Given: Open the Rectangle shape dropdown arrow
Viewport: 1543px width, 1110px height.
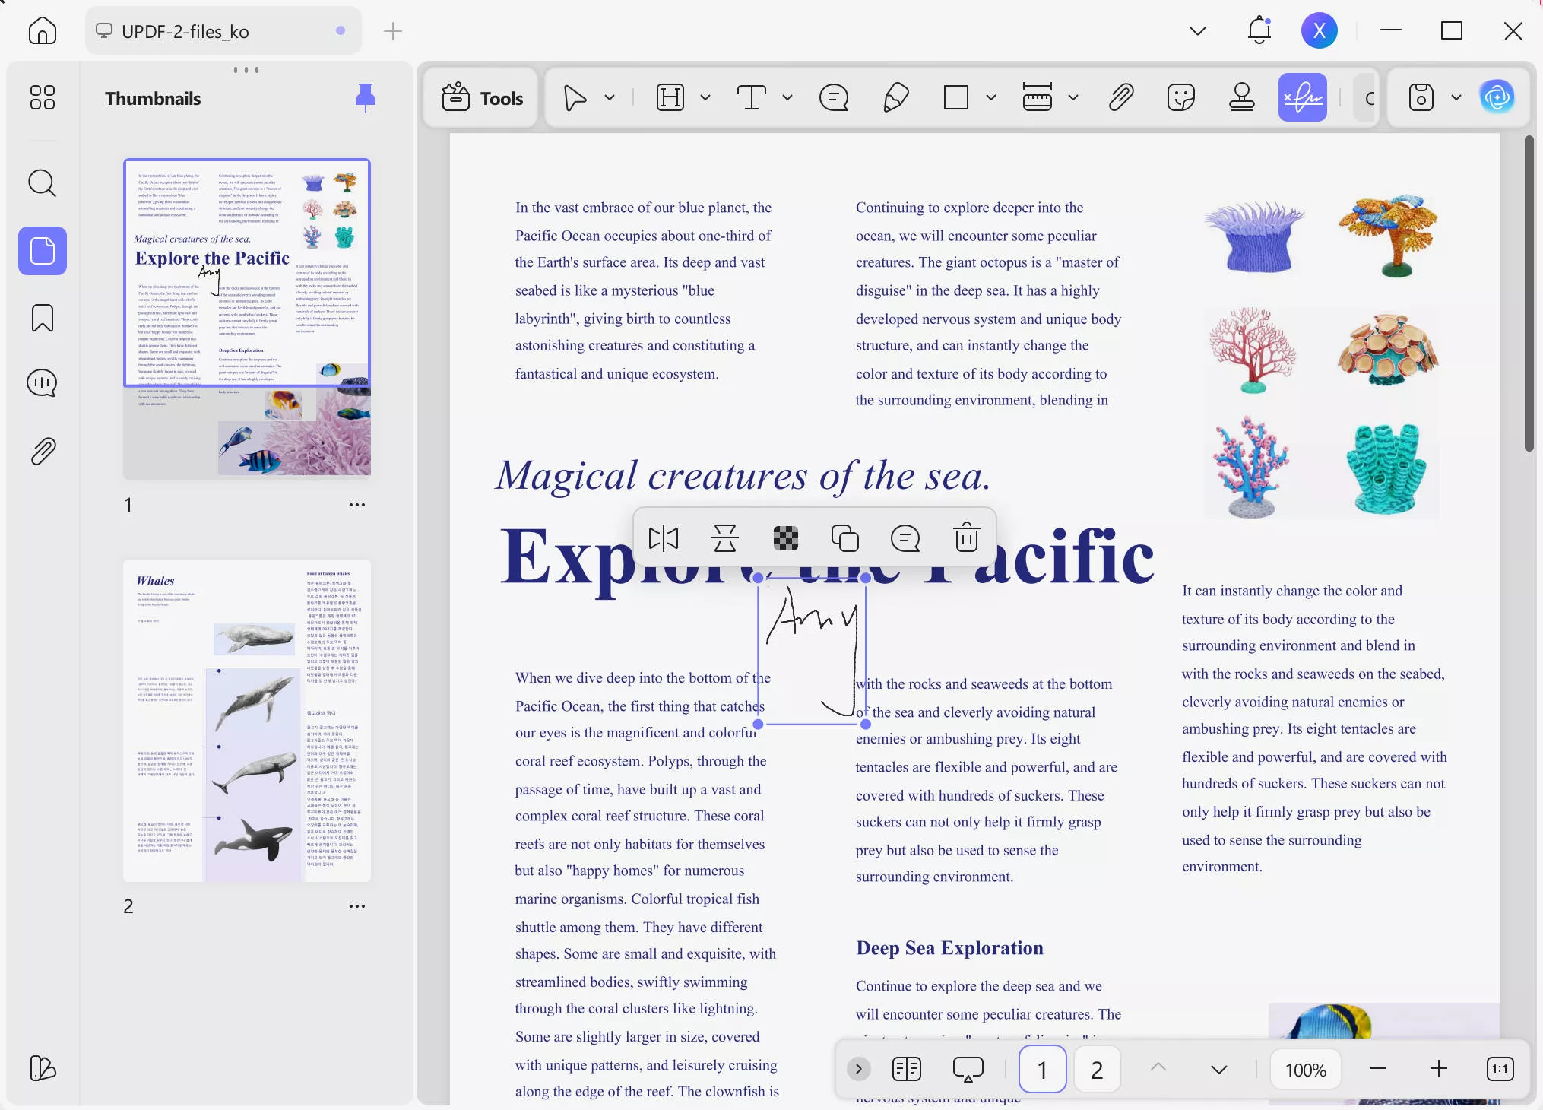Looking at the screenshot, I should [x=990, y=97].
